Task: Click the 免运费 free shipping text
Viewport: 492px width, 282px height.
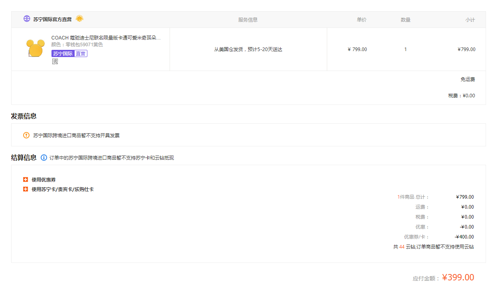Action: [x=468, y=79]
